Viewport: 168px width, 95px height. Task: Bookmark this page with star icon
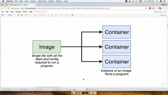point(146,8)
